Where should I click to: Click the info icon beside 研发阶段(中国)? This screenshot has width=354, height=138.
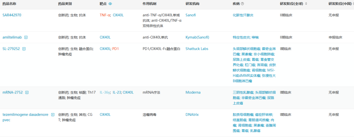(x=353, y=4)
